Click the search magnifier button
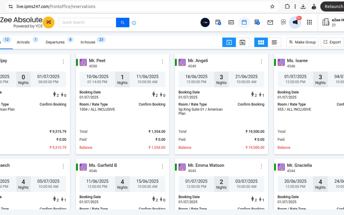The image size is (344, 215). [x=123, y=22]
